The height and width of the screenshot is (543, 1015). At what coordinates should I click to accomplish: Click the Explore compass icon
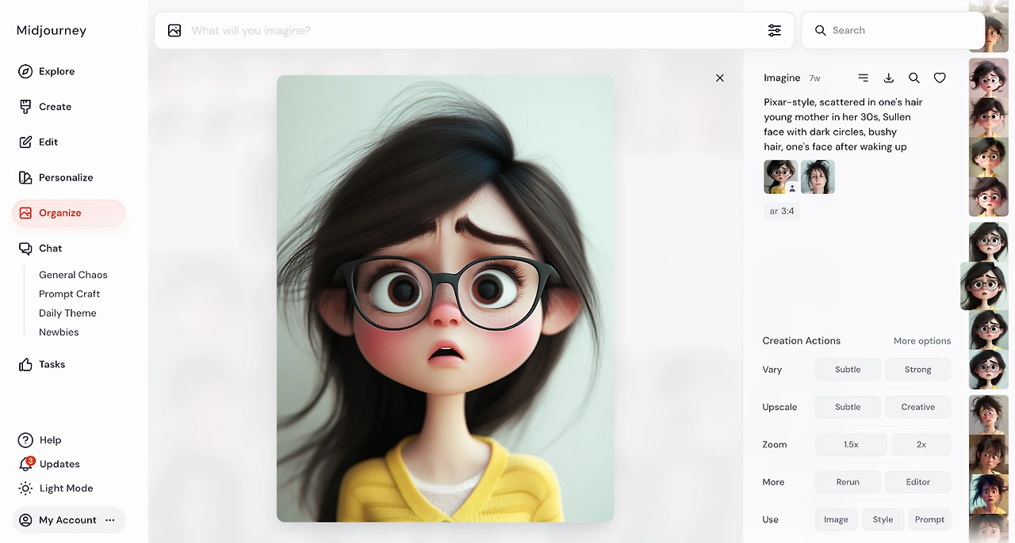25,71
